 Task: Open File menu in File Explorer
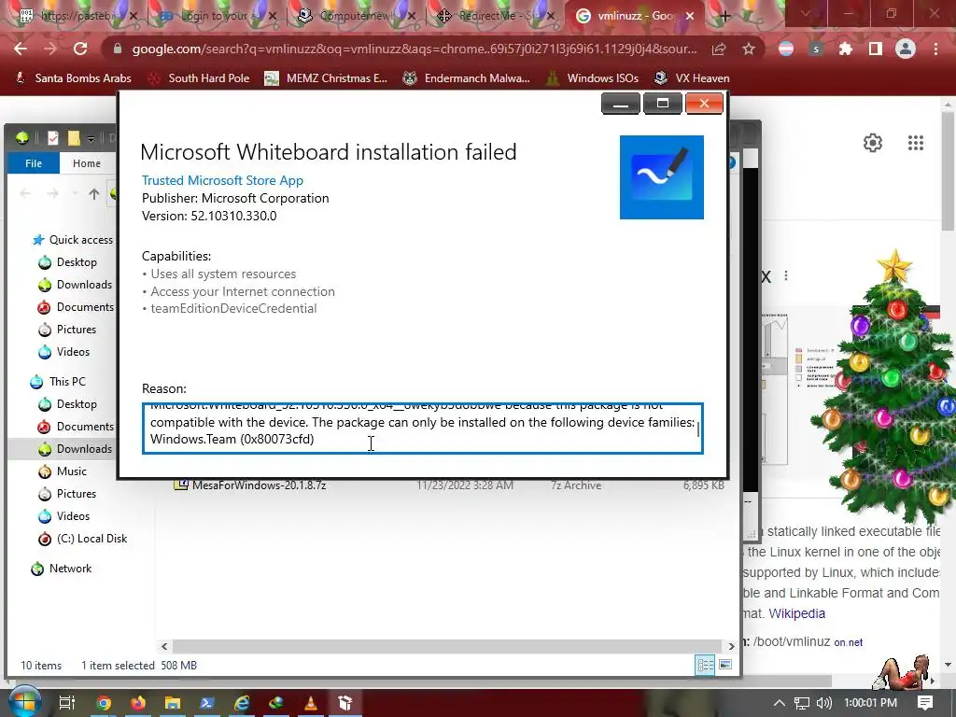click(x=34, y=163)
